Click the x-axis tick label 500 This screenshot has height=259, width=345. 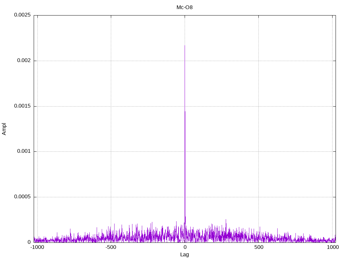click(259, 247)
